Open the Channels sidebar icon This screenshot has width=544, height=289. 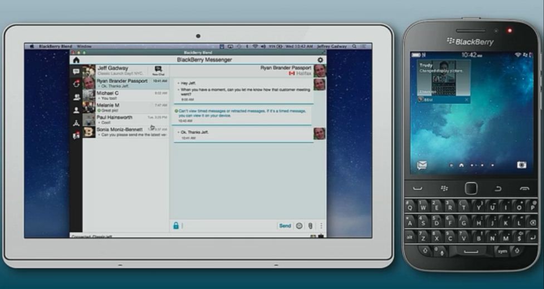point(76,123)
